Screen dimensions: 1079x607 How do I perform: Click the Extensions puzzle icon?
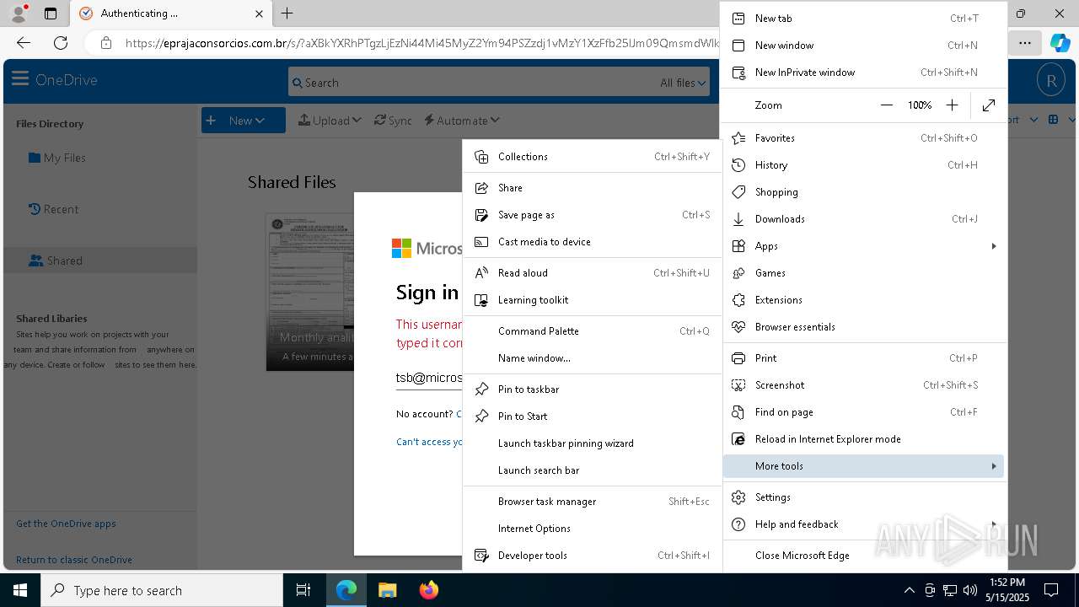pos(738,300)
